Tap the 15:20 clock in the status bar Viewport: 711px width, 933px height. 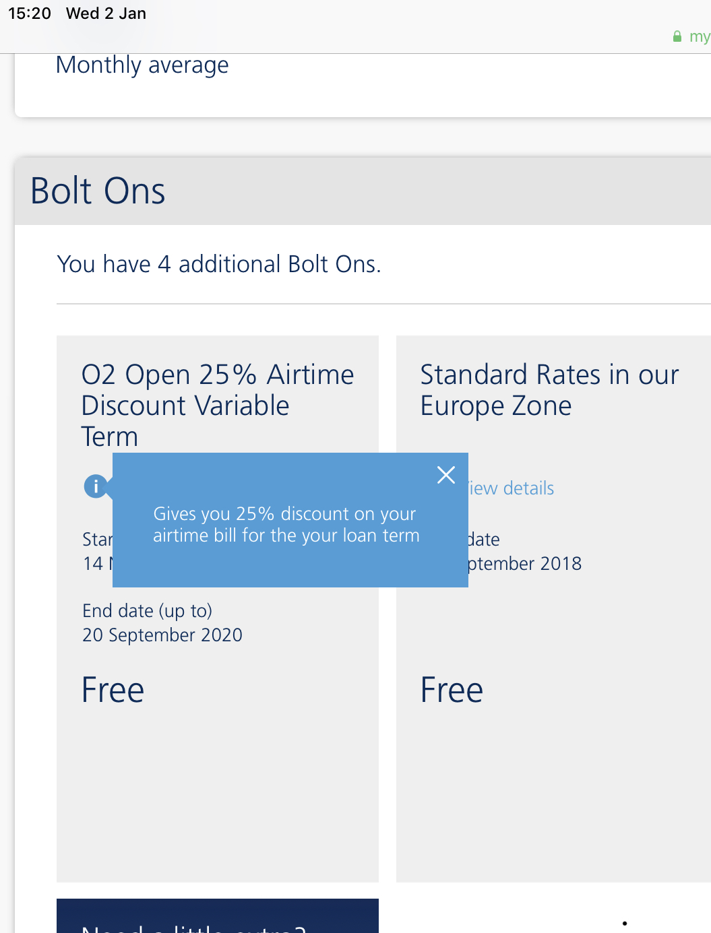pyautogui.click(x=29, y=13)
